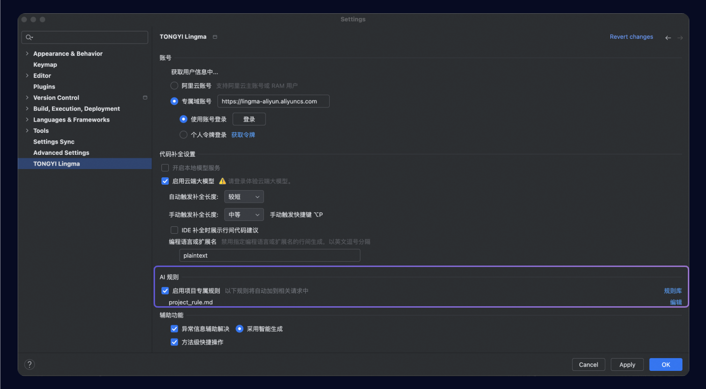Select the 阿里云账号 radio button

(x=174, y=86)
